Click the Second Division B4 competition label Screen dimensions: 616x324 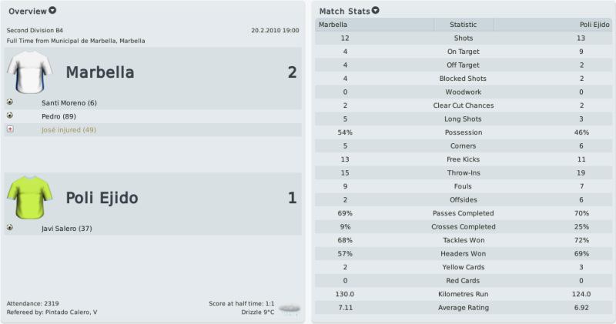pyautogui.click(x=35, y=30)
